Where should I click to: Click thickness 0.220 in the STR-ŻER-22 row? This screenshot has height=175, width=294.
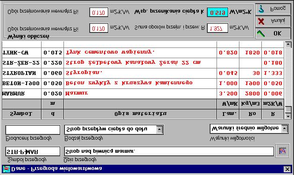(x=52, y=63)
